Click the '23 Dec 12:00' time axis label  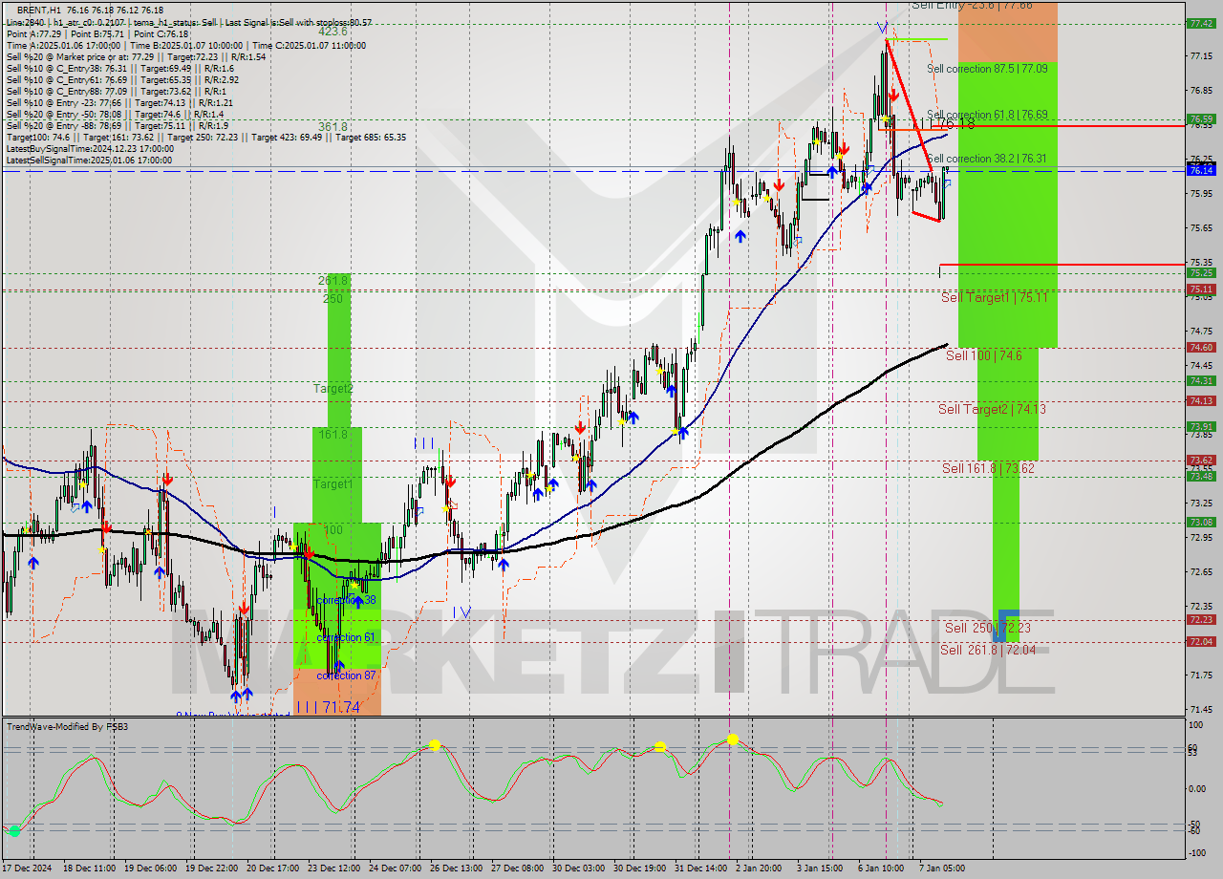point(333,868)
